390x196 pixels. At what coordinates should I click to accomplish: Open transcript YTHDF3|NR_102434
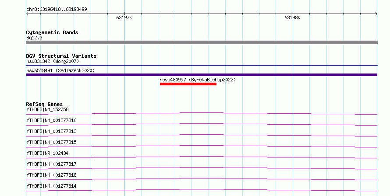(x=47, y=153)
